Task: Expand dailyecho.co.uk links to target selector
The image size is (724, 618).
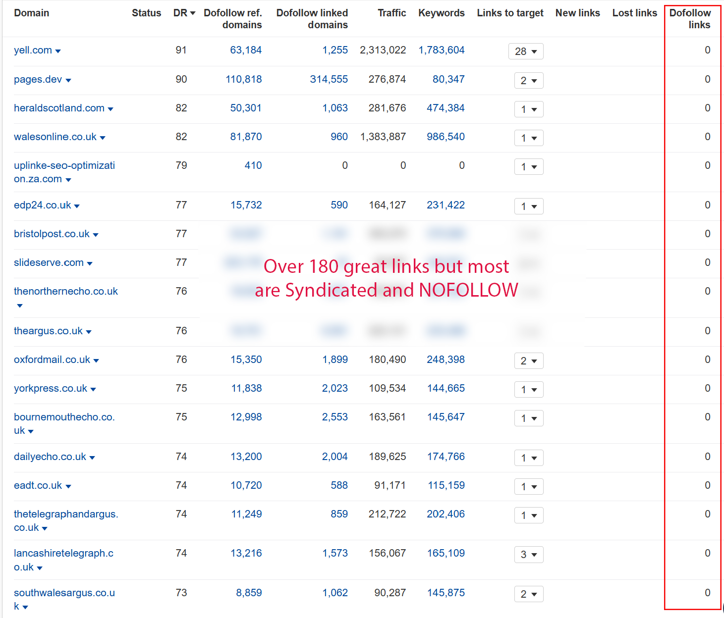Action: click(529, 458)
